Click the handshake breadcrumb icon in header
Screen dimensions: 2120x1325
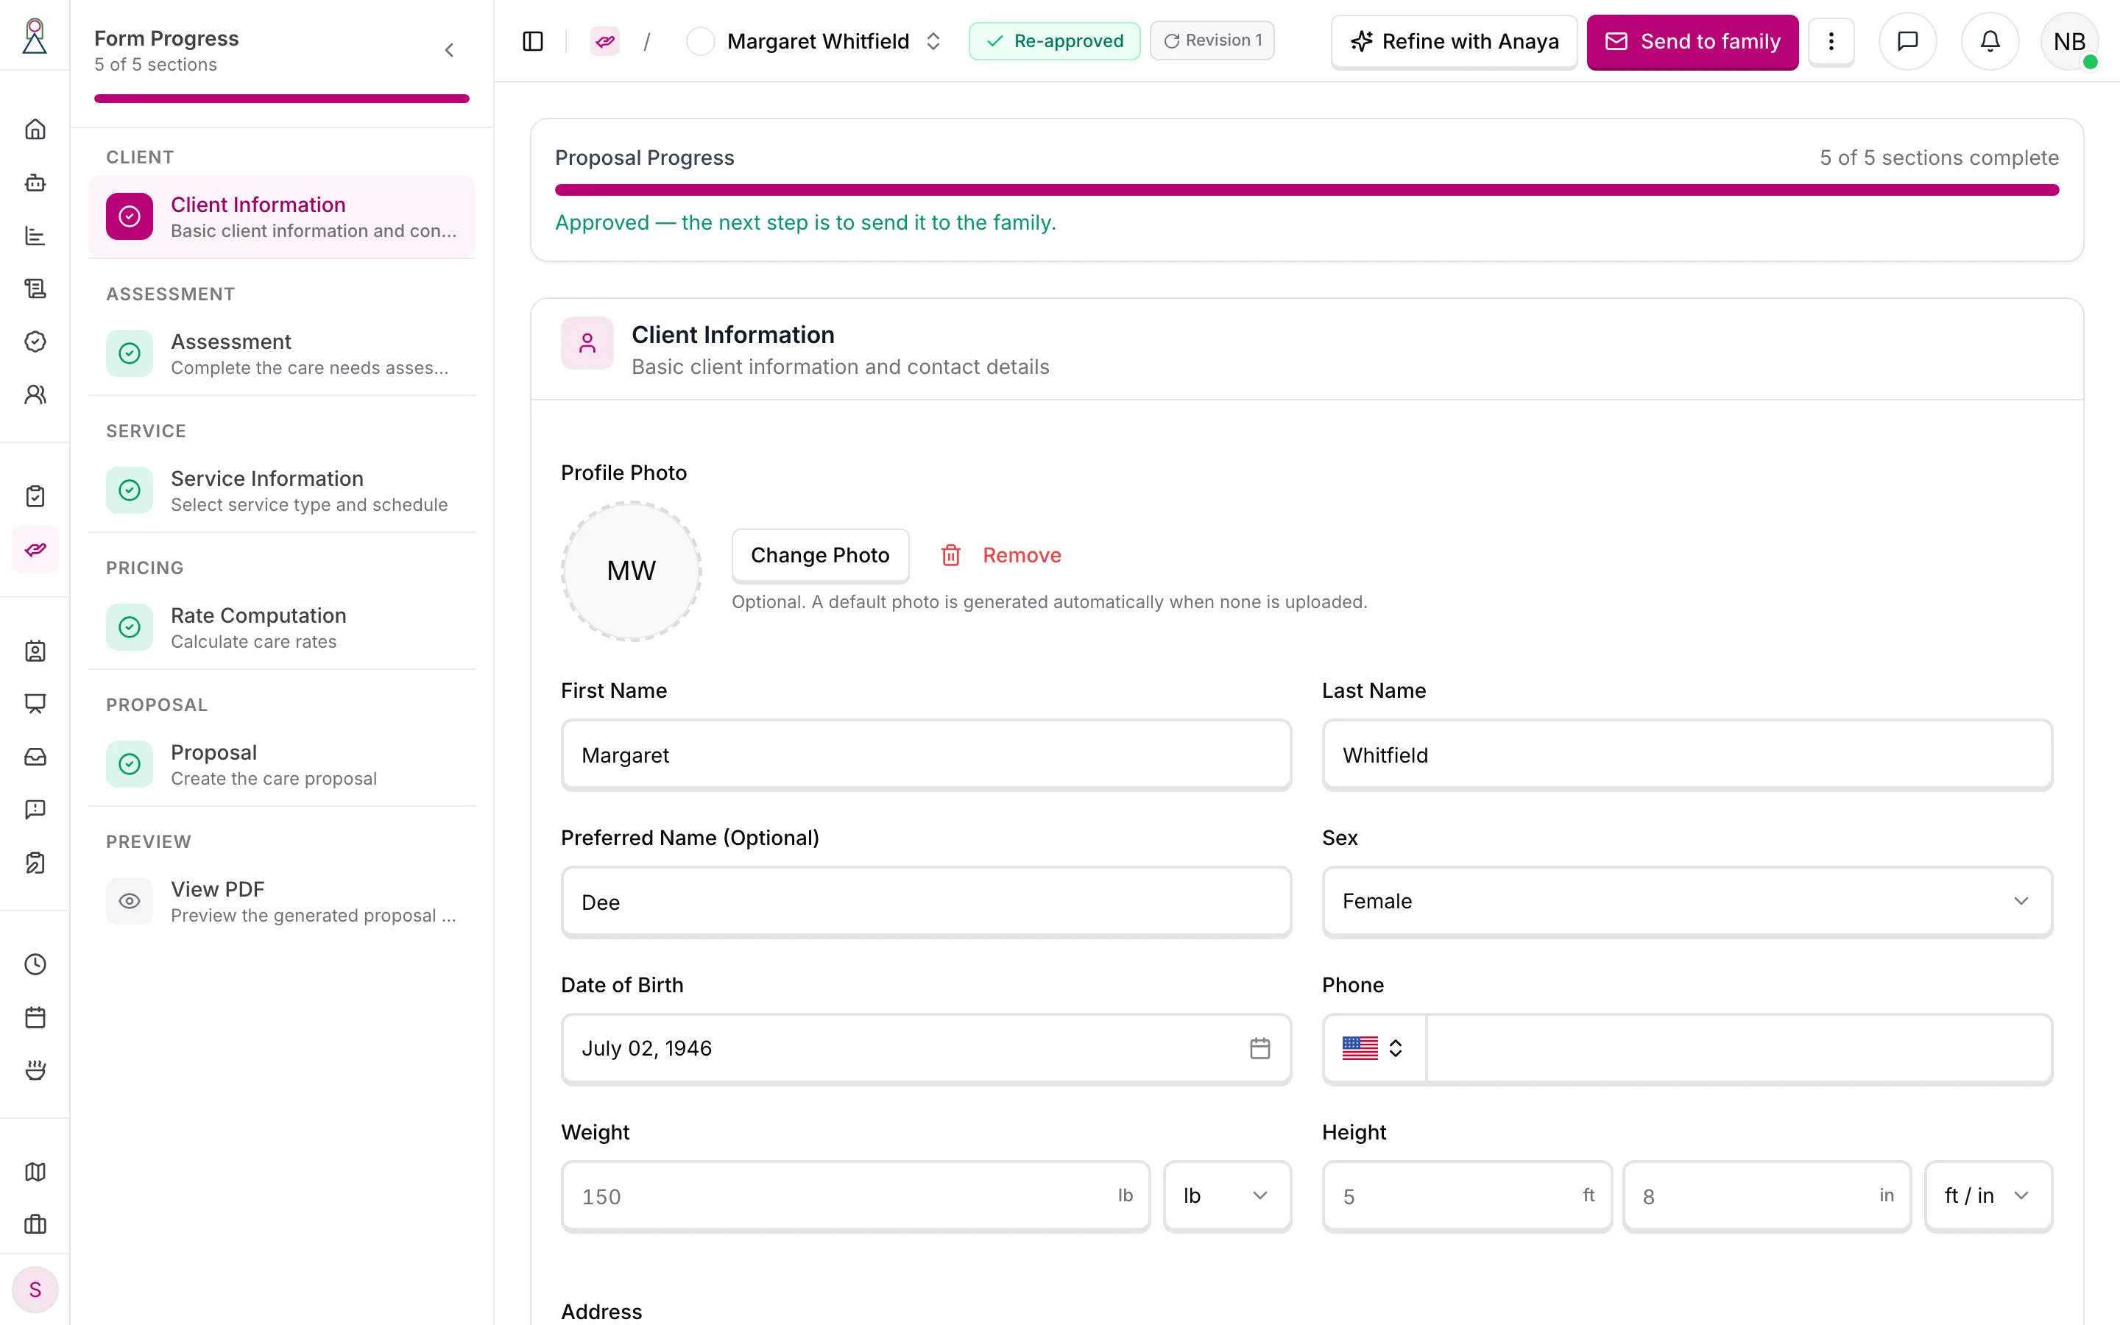pos(605,41)
